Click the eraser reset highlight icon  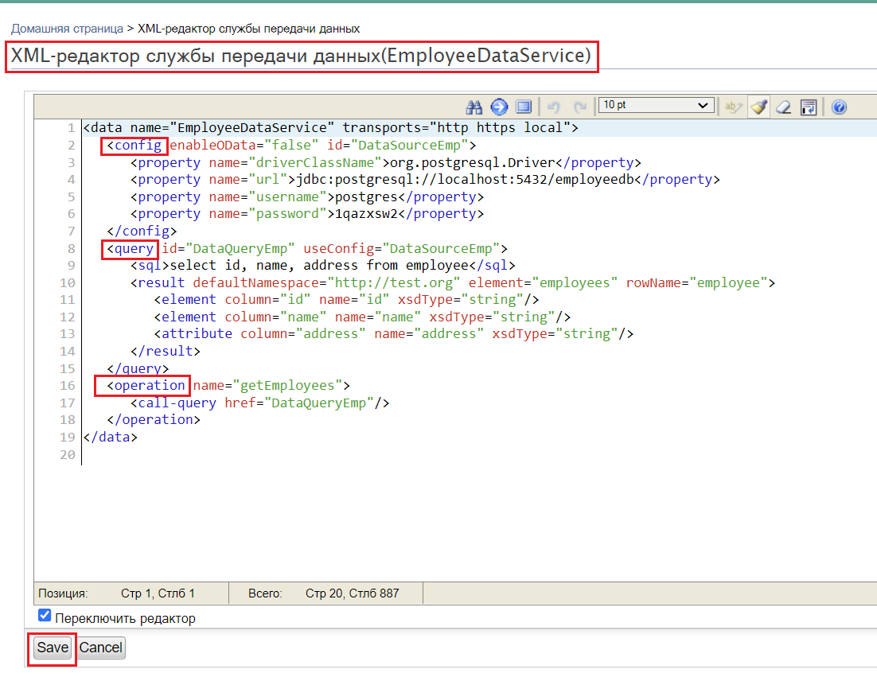[x=784, y=107]
